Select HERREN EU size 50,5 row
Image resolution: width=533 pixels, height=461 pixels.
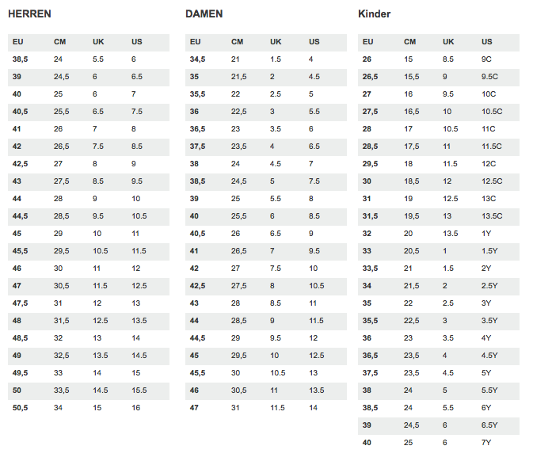[x=89, y=408]
